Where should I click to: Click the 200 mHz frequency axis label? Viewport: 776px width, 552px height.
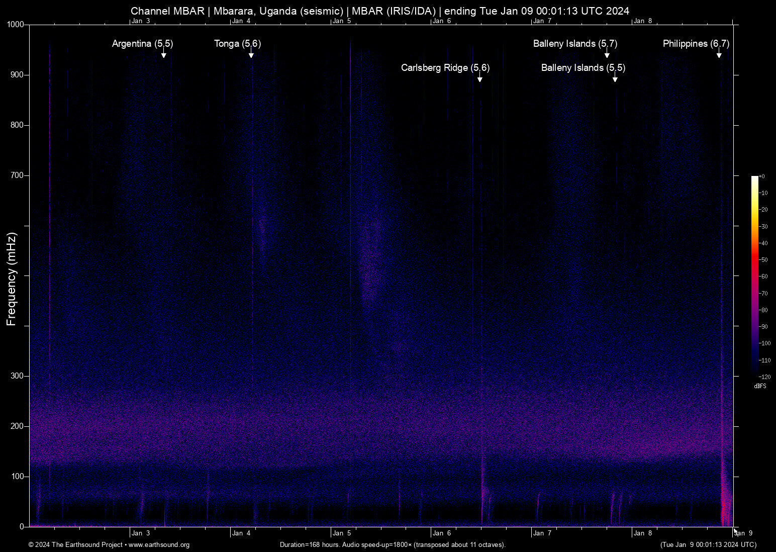click(17, 426)
